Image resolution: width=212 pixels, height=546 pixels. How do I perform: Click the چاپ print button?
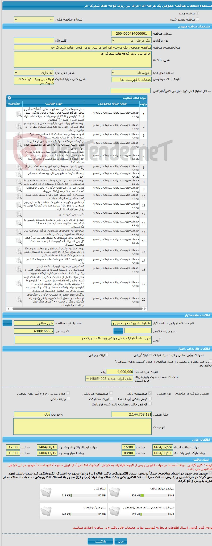click(x=121, y=541)
